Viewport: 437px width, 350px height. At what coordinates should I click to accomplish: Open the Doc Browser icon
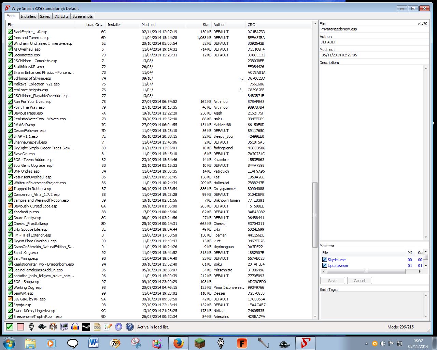click(97, 327)
